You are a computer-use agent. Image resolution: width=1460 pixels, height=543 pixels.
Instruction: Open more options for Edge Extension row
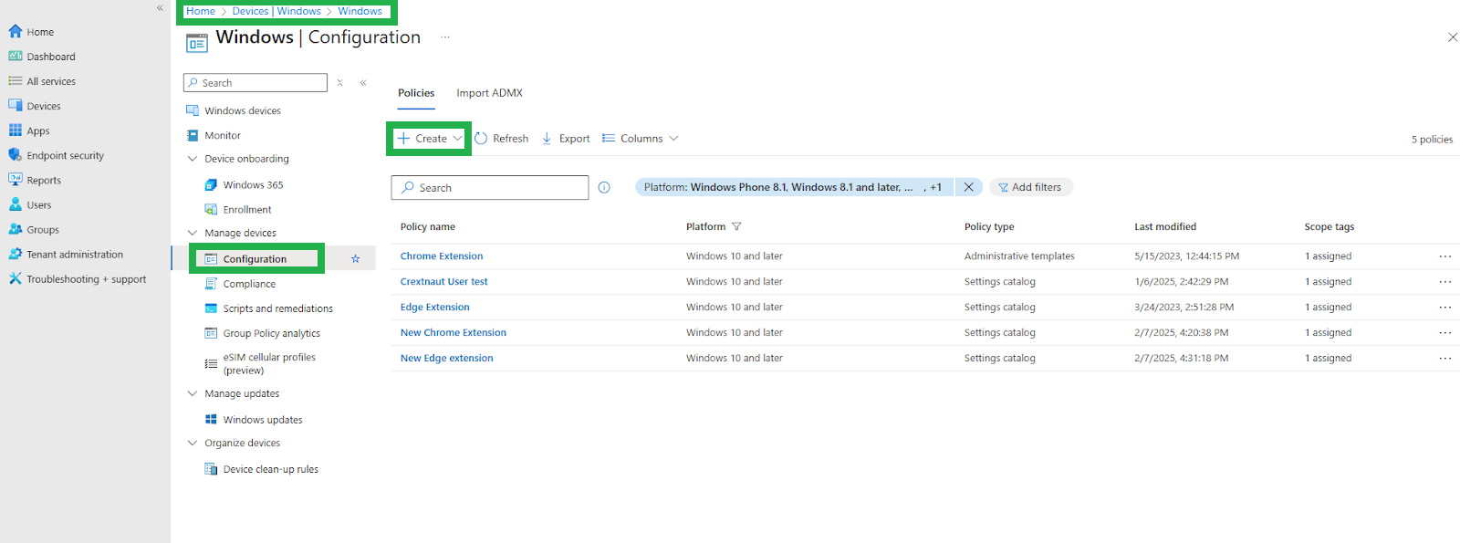click(x=1445, y=308)
